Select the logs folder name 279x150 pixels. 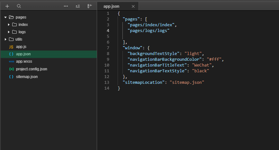point(22,32)
